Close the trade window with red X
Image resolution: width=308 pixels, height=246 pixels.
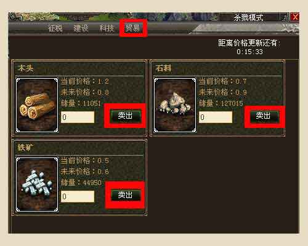295,17
